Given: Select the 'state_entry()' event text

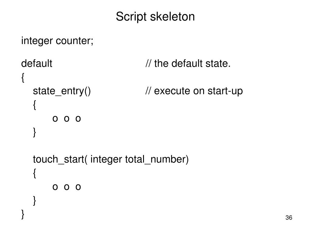Looking at the screenshot, I should (x=62, y=91).
